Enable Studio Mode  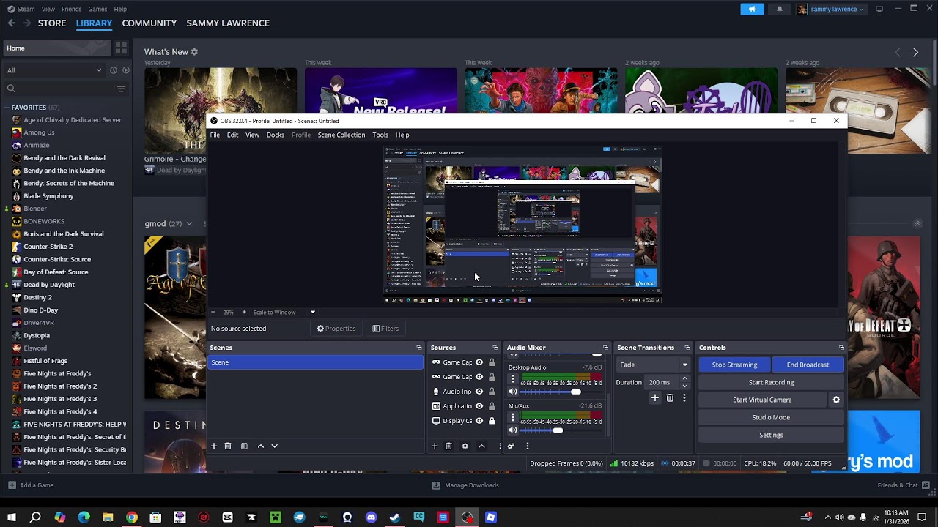click(771, 417)
